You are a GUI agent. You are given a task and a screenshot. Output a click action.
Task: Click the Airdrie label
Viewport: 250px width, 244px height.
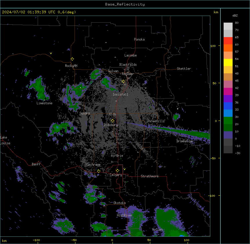(x=117, y=156)
